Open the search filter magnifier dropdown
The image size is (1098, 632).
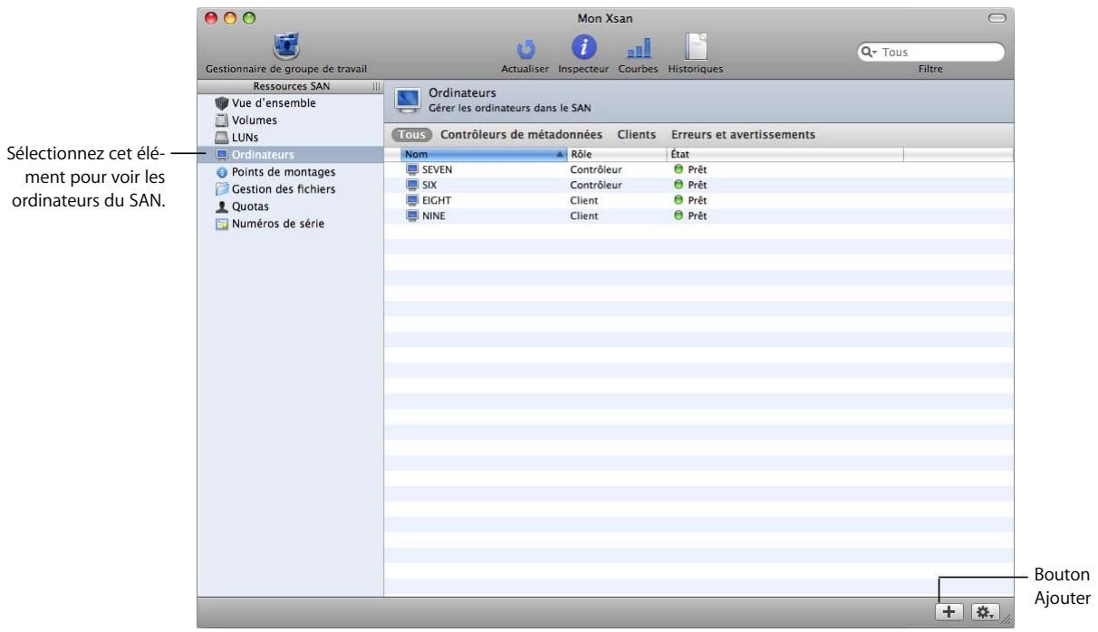(872, 53)
